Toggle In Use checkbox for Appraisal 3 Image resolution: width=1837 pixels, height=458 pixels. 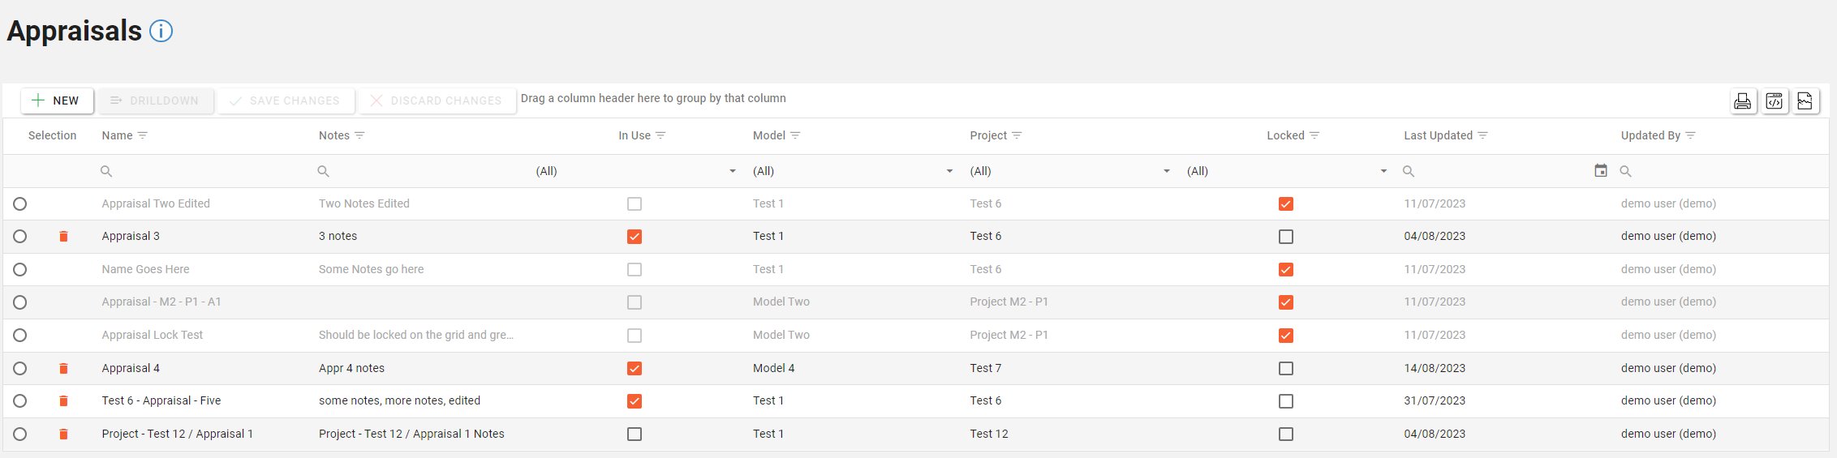click(x=635, y=237)
